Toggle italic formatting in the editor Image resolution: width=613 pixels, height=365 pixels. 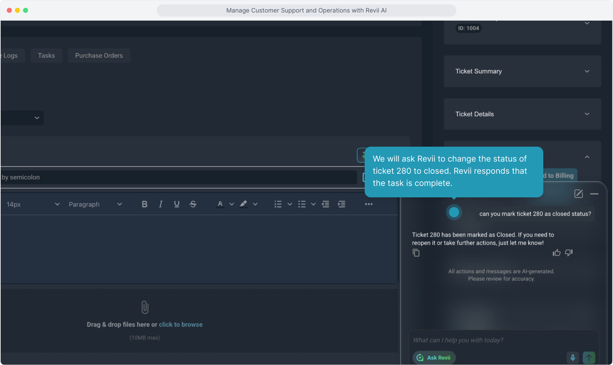[x=161, y=204]
